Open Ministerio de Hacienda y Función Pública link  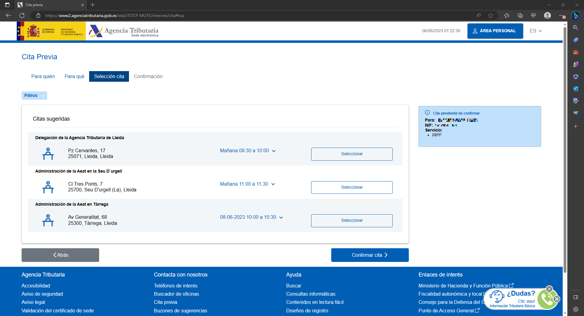pyautogui.click(x=466, y=286)
